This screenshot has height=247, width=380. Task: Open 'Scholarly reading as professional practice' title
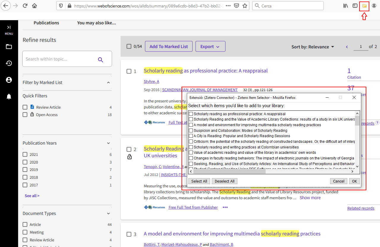[x=206, y=71]
